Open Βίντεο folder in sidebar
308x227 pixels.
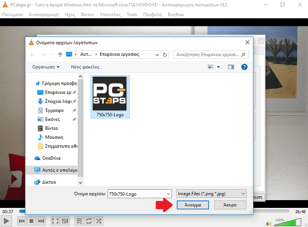(48, 128)
